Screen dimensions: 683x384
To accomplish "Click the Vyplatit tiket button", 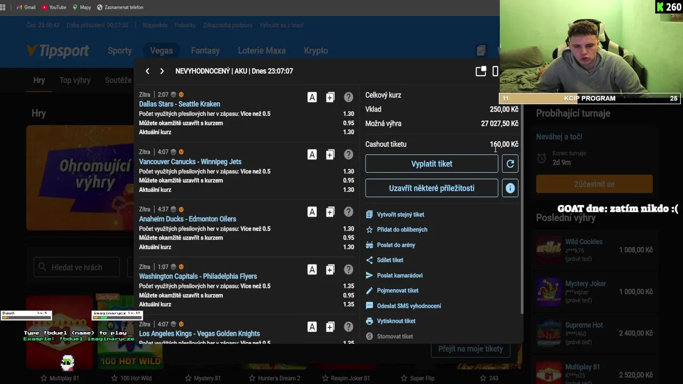I will (x=432, y=164).
